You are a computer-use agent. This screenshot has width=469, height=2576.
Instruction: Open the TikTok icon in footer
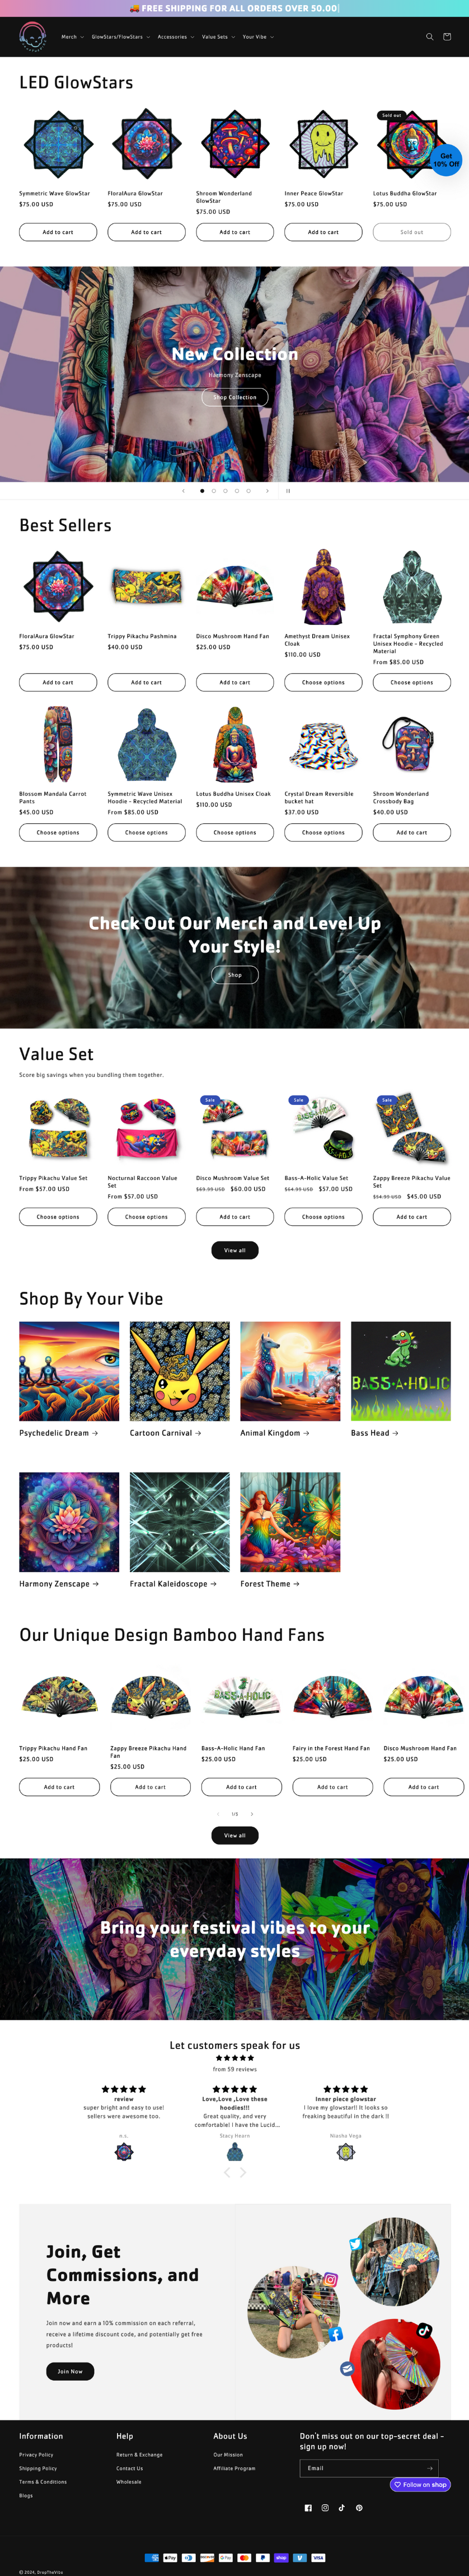[x=342, y=2507]
